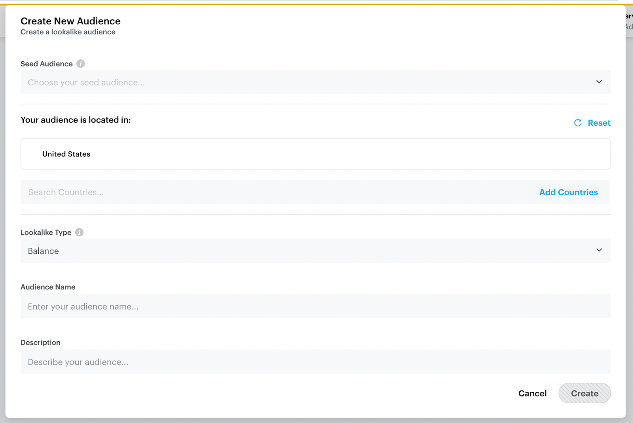Screen dimensions: 633x423
Task: Click the 'Your audience is located in:' label
Action: 76,120
